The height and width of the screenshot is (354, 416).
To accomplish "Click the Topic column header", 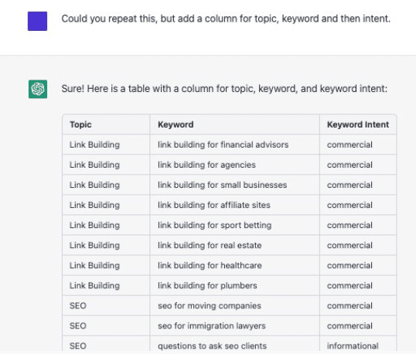I will point(80,124).
